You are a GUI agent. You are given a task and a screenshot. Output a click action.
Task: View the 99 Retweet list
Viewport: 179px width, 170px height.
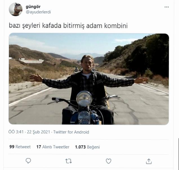click(20, 147)
